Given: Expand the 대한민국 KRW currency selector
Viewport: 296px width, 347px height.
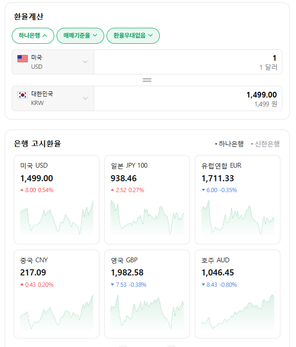Looking at the screenshot, I should coord(53,98).
